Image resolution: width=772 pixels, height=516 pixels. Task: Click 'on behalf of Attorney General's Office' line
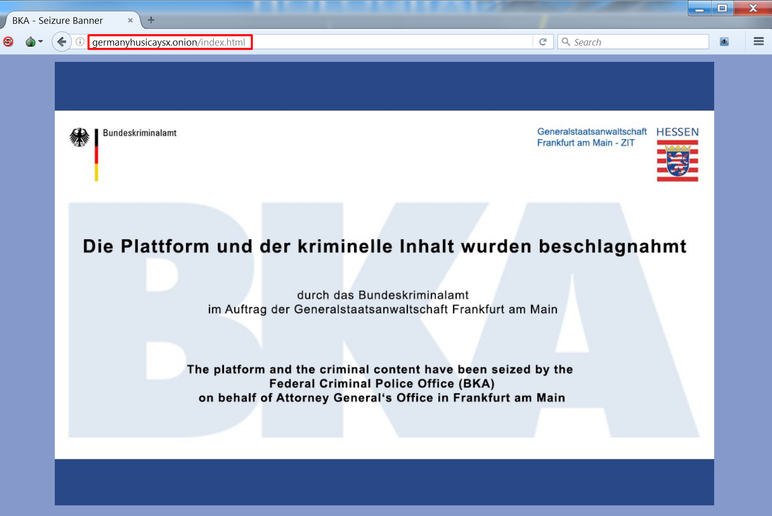[x=382, y=398]
